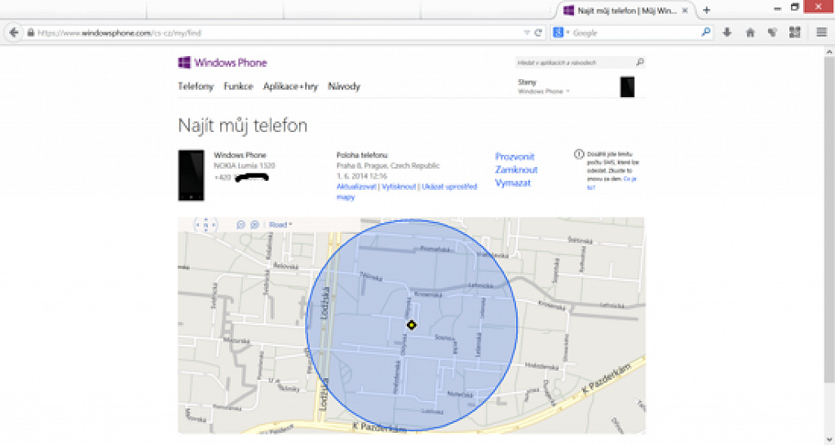This screenshot has height=445, width=835.
Task: Click the info icon beside SMS notice
Action: (x=579, y=154)
